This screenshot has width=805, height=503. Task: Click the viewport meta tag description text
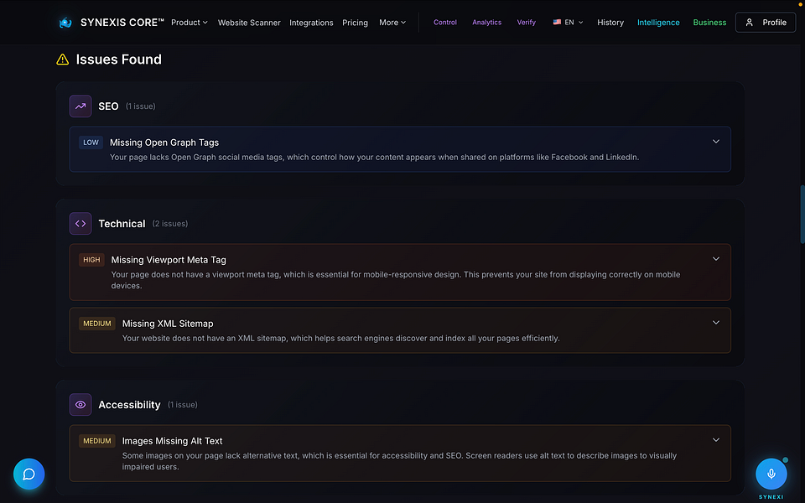[396, 280]
